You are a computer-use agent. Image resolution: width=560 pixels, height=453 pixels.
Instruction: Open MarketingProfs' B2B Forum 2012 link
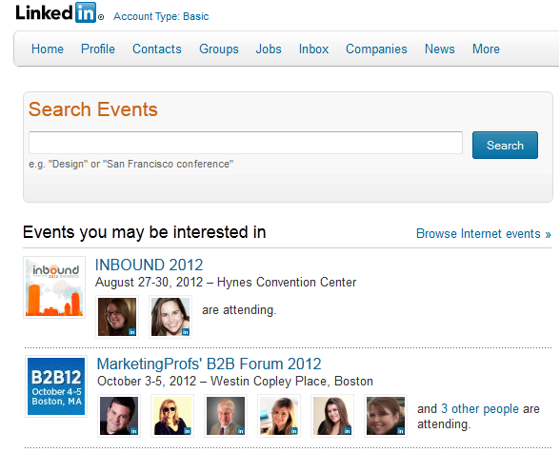(x=209, y=364)
